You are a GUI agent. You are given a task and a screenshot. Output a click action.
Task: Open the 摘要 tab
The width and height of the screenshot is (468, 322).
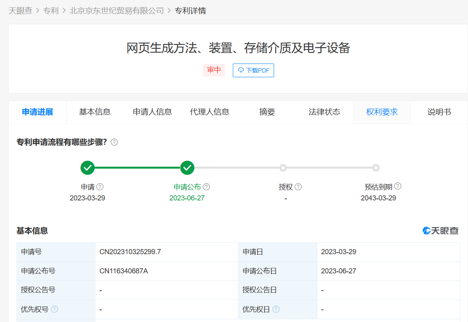pyautogui.click(x=267, y=112)
